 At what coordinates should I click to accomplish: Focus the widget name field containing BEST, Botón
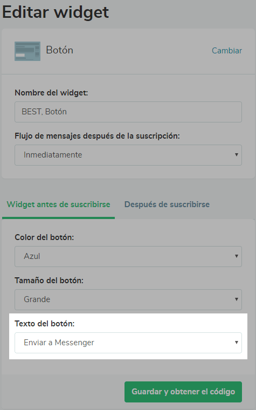(128, 112)
